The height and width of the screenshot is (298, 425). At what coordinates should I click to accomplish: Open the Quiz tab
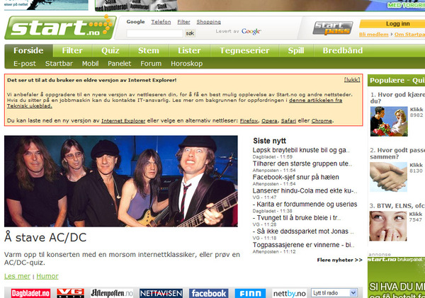coord(110,51)
